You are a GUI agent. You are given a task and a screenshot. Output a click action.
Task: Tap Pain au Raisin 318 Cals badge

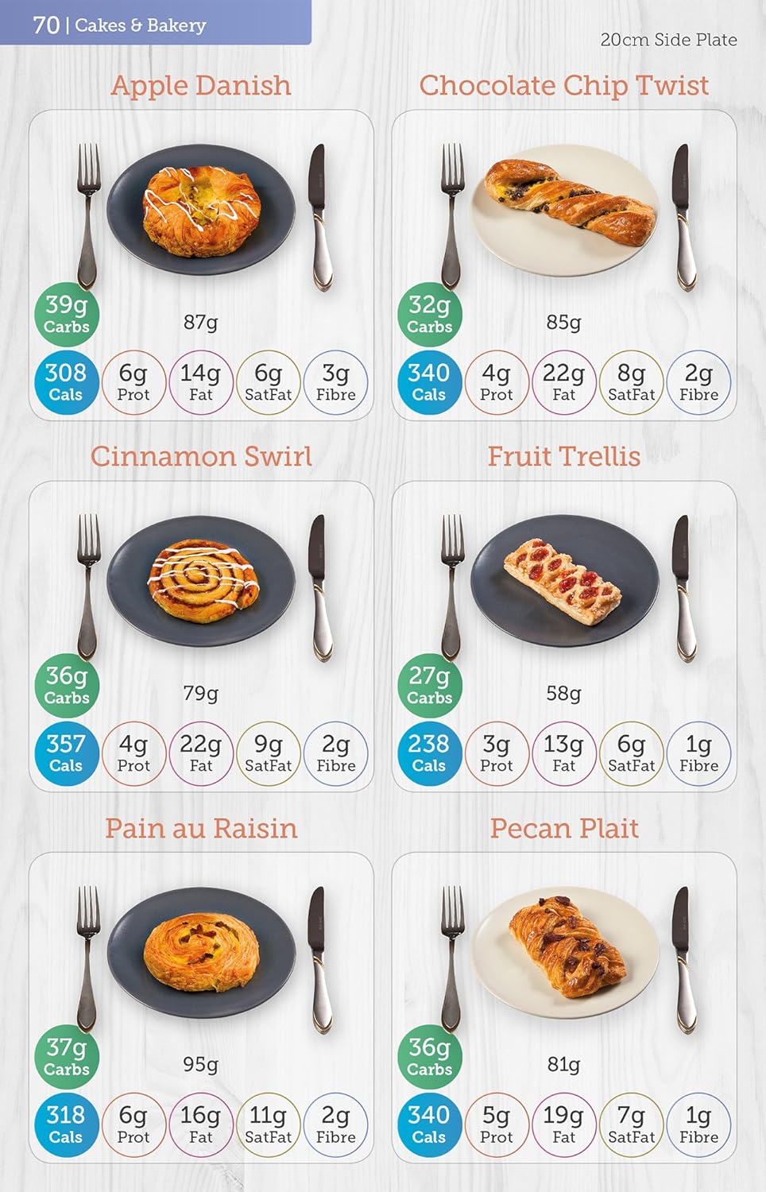click(66, 1124)
